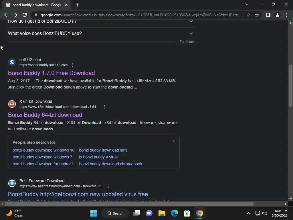
Task: Open the Chat app on taskbar
Action: (x=149, y=213)
